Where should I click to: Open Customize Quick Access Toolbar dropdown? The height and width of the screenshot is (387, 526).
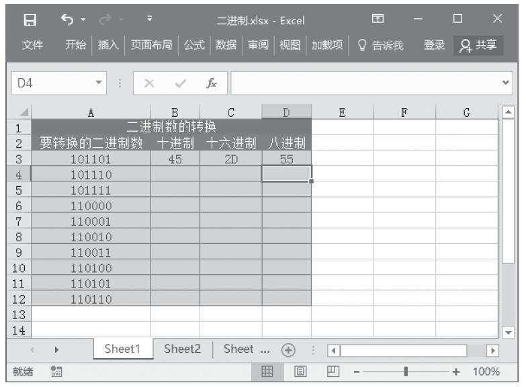[132, 20]
